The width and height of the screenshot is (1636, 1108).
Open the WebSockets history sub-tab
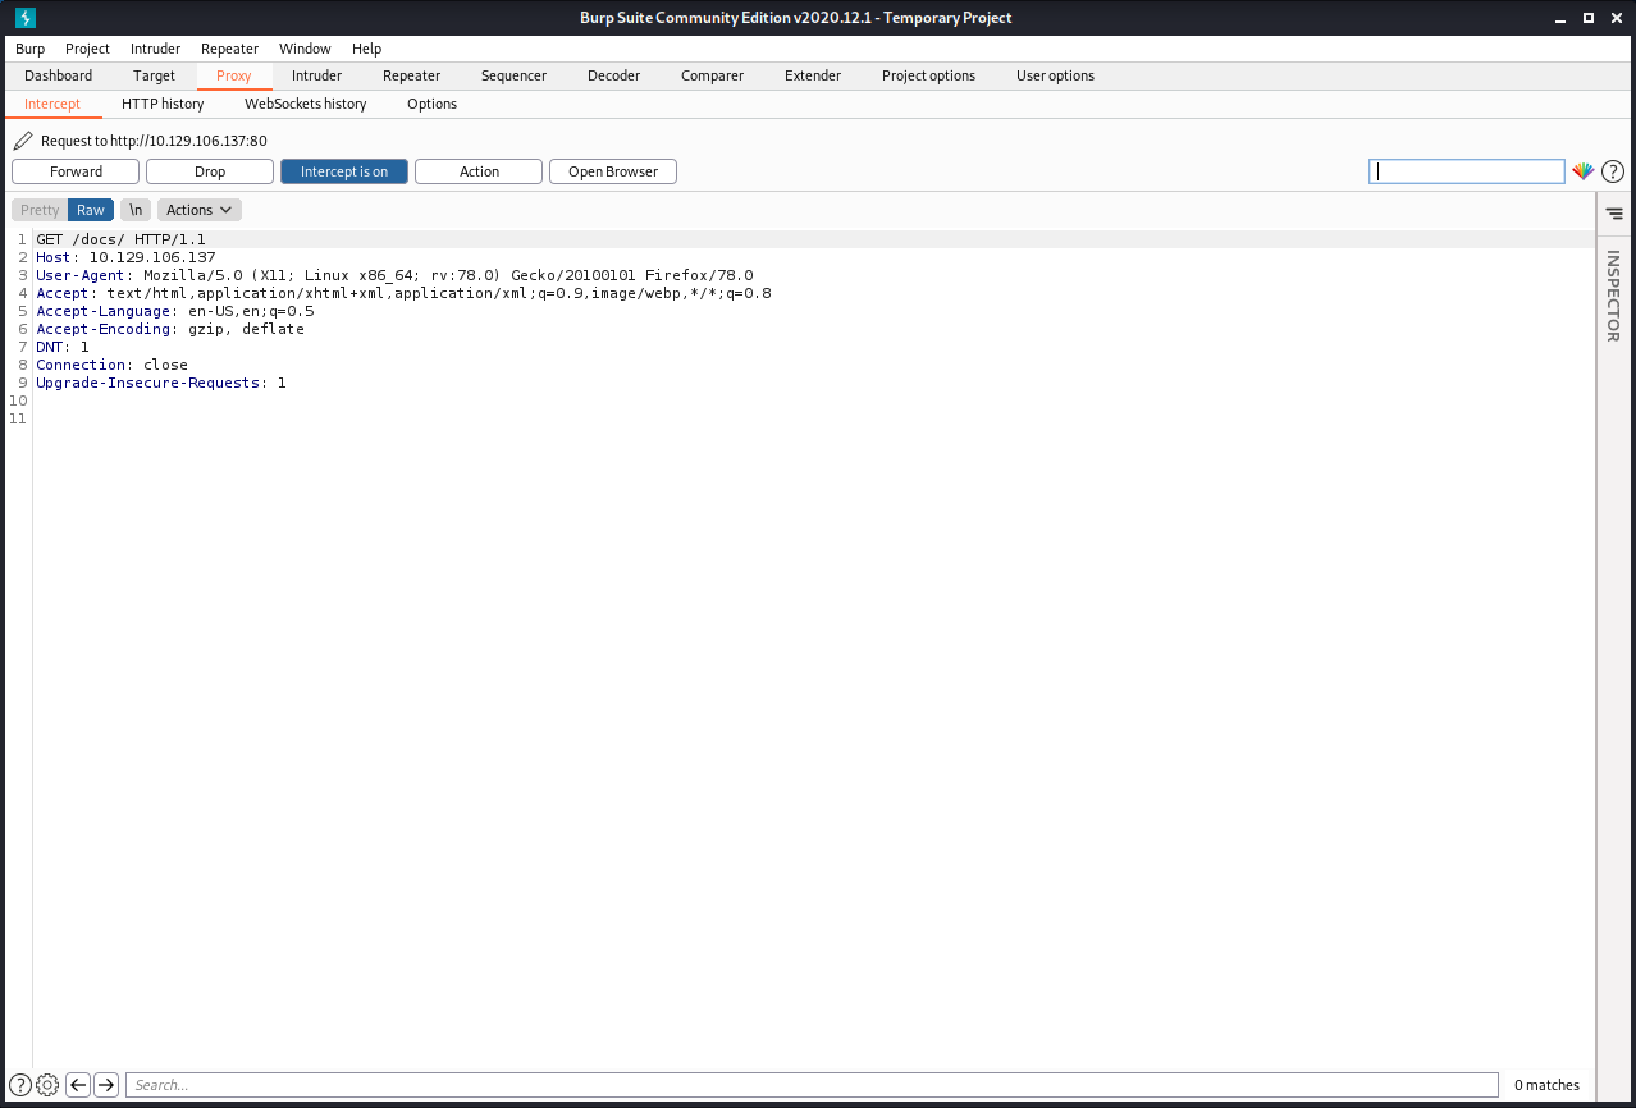pos(305,104)
